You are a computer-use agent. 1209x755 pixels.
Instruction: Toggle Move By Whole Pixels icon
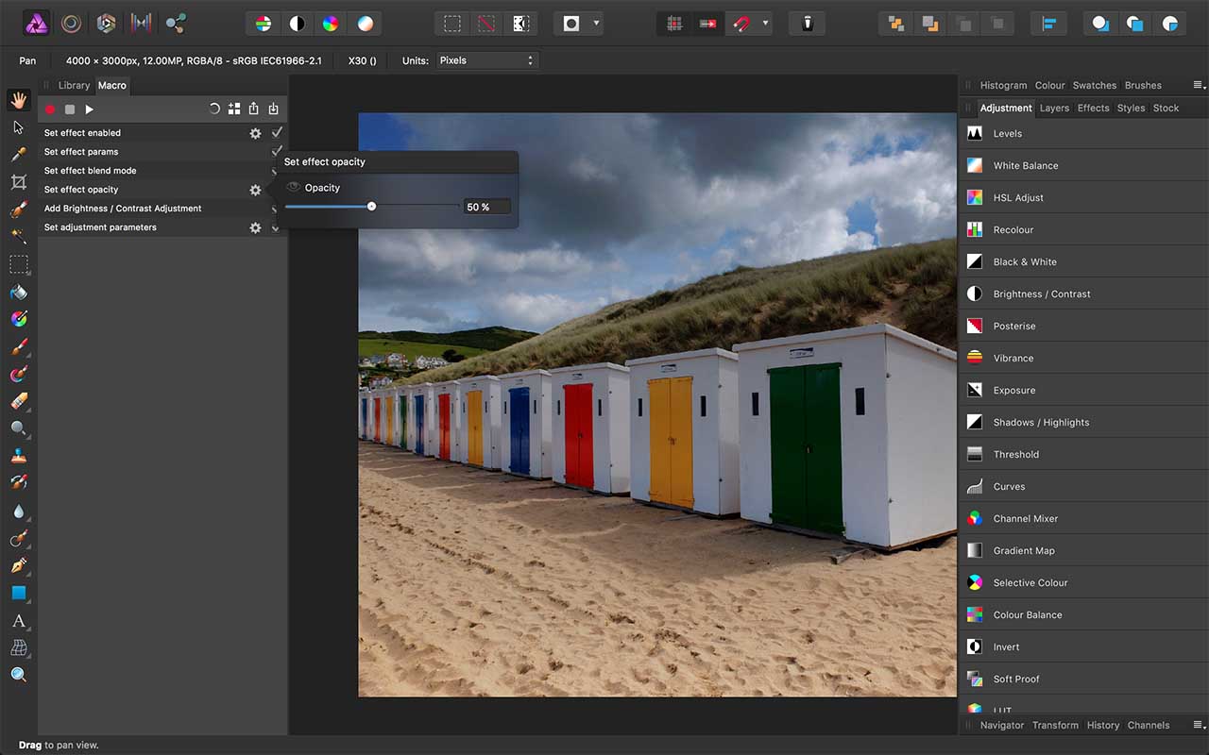point(707,24)
